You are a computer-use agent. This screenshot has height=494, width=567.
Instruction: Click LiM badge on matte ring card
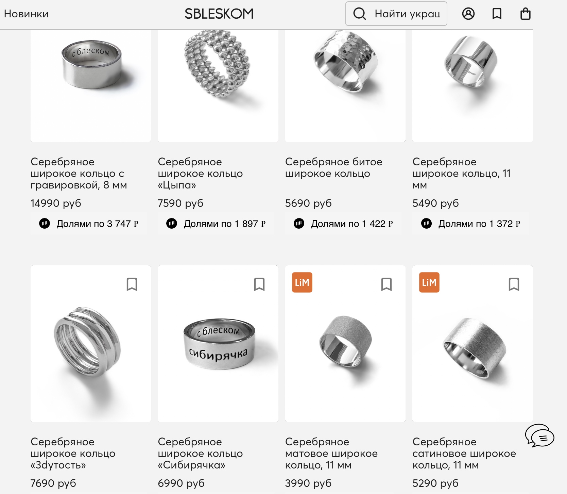pos(302,282)
